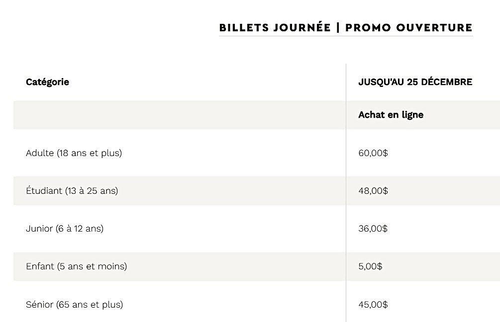The image size is (500, 322).
Task: Click the word Billets in the heading
Action: pos(244,27)
